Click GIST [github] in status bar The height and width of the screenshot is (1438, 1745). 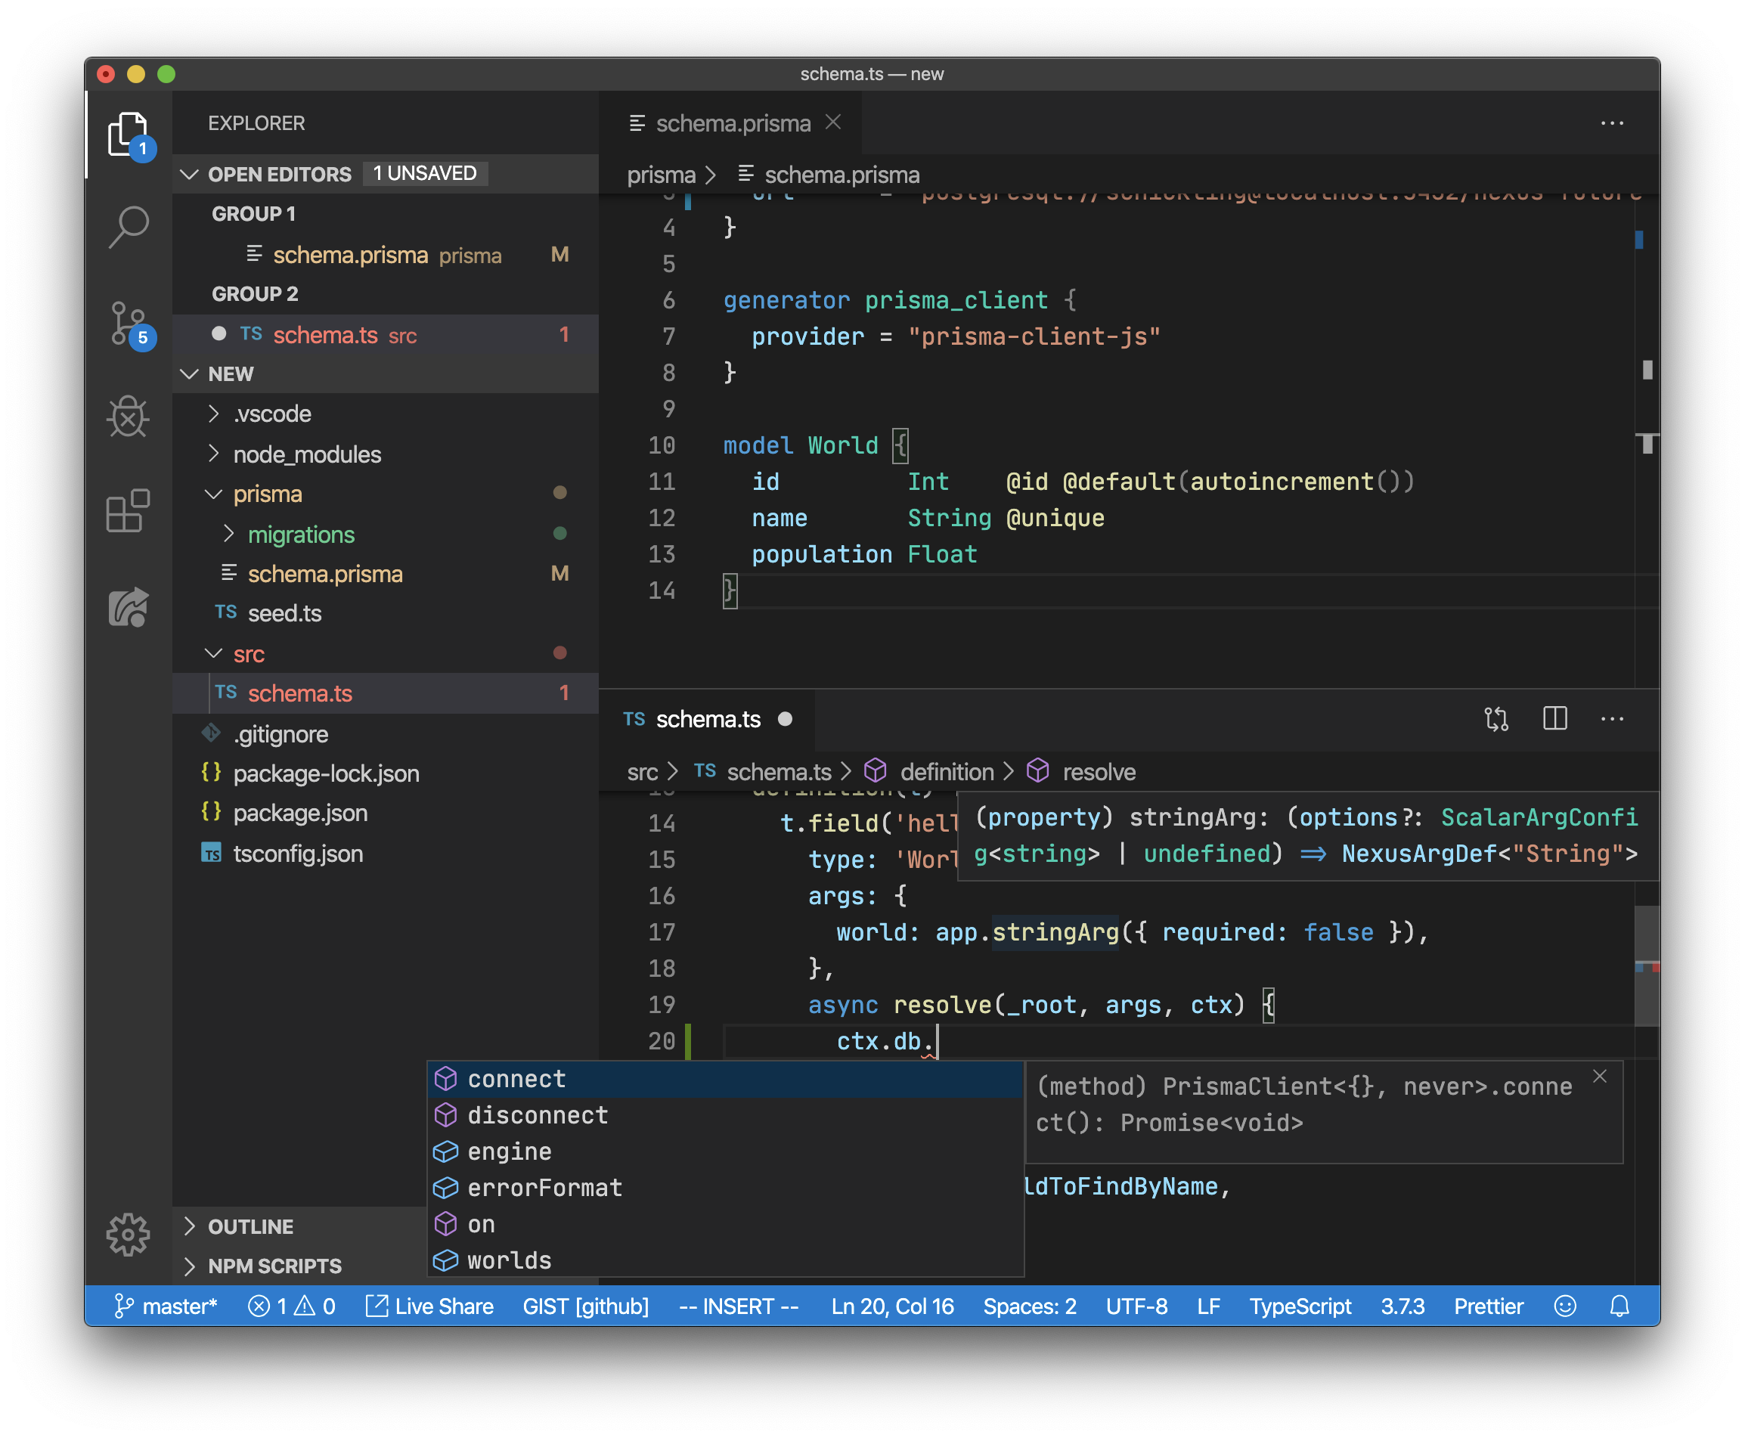coord(585,1306)
